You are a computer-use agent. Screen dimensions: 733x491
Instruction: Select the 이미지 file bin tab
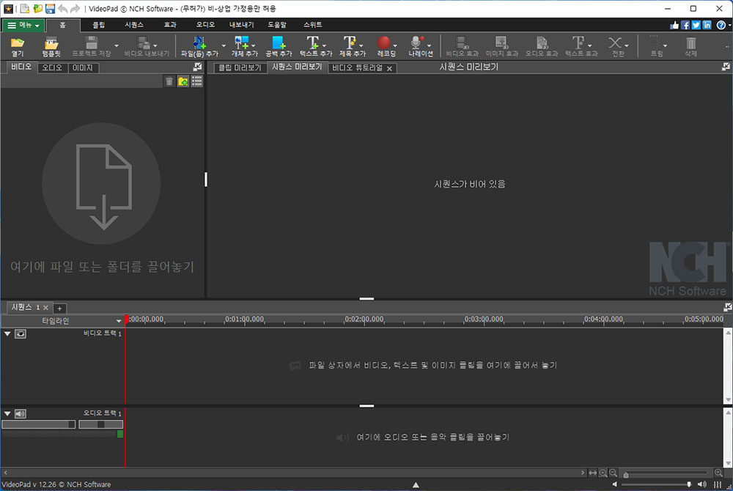(x=83, y=67)
